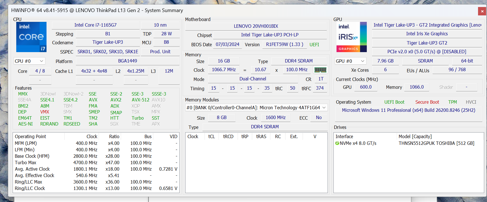Click the Chipset value Intel Tiger Lake-UP3 PCH-LP
This screenshot has width=487, height=202.
point(270,35)
